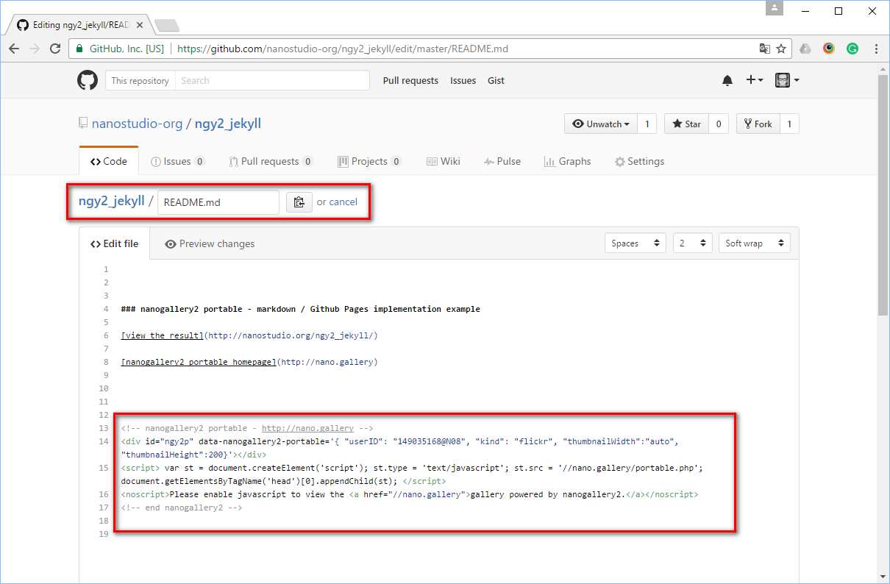Screen dimensions: 890x584
Task: Open the Graphs tab
Action: pyautogui.click(x=567, y=161)
